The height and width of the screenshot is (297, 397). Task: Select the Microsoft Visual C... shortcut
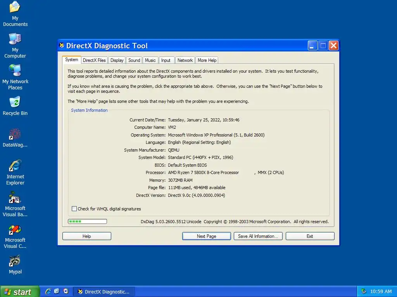coord(15,236)
